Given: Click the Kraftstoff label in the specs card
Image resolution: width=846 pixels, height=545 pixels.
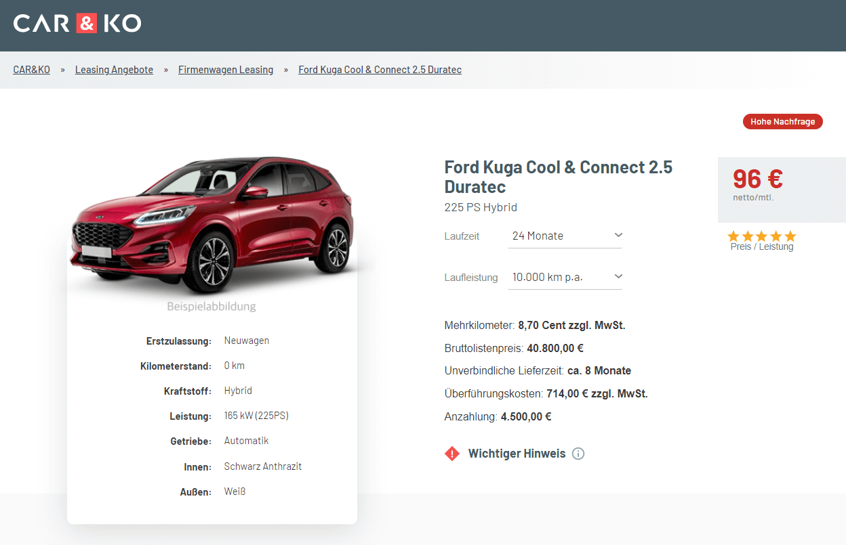Looking at the screenshot, I should point(188,391).
